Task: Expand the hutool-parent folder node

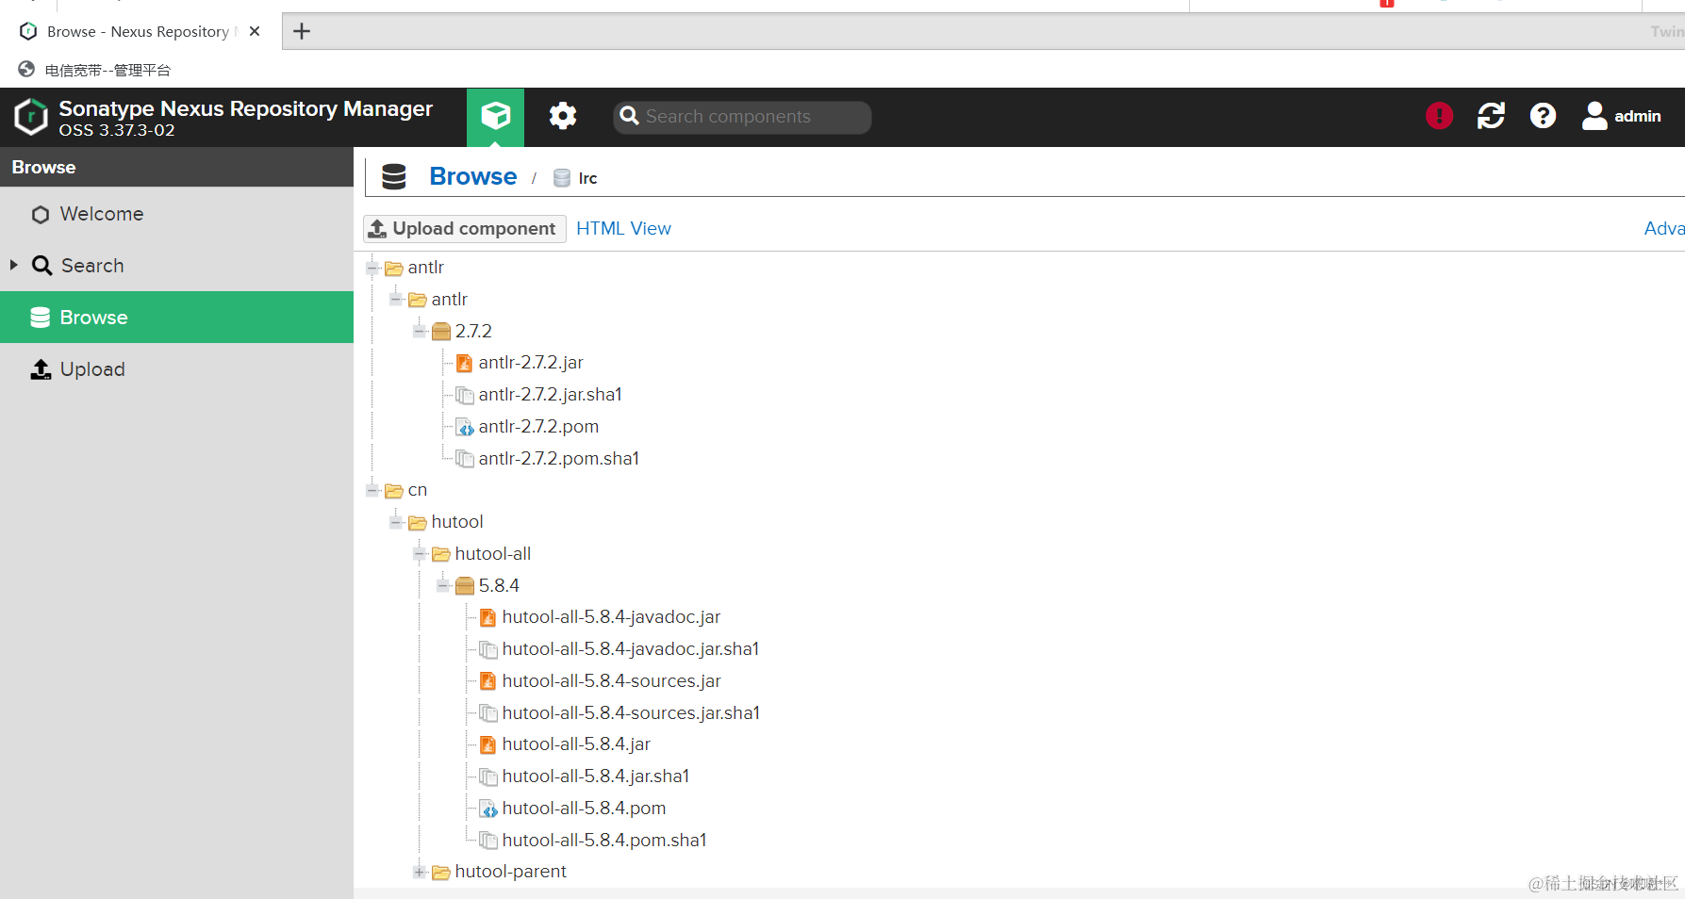Action: click(x=420, y=872)
